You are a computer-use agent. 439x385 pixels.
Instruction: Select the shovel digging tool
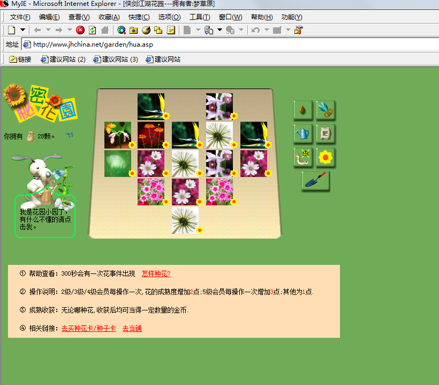(x=316, y=181)
